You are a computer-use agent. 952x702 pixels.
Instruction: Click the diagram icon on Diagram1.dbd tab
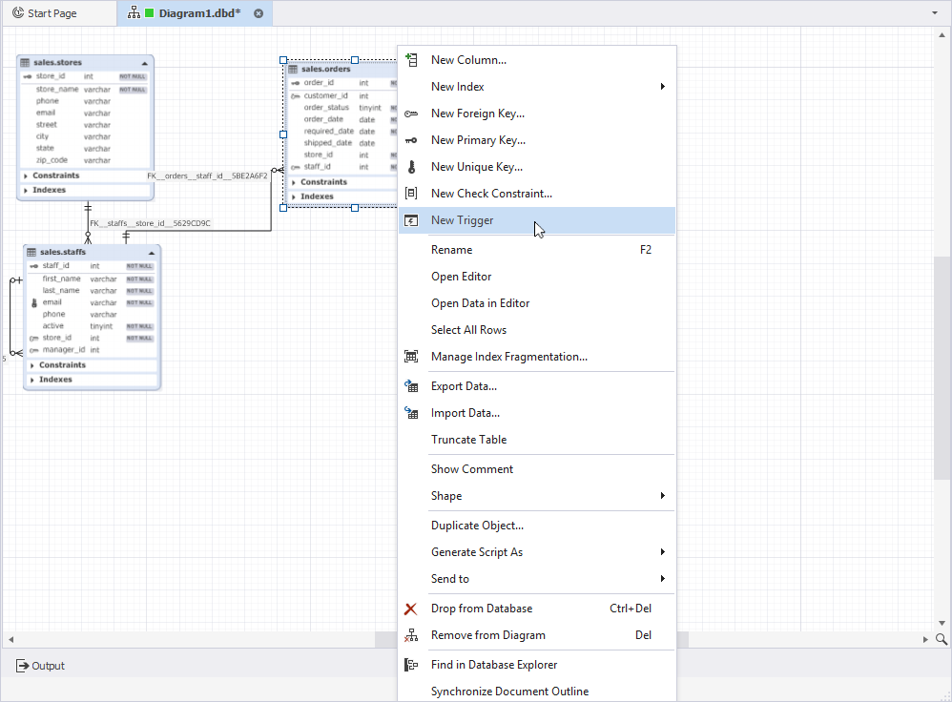click(x=135, y=12)
